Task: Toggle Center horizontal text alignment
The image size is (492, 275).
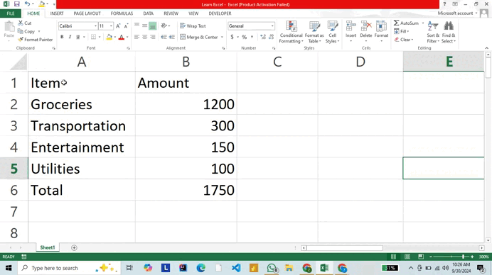Action: pos(144,37)
